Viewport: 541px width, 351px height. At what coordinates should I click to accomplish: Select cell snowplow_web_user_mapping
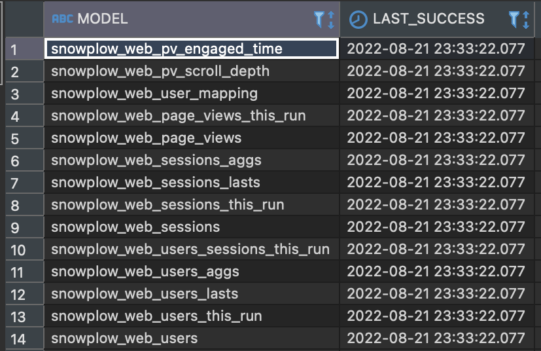(192, 93)
